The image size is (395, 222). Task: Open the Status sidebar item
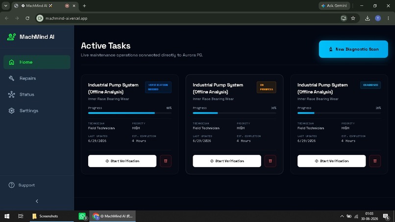[37, 95]
